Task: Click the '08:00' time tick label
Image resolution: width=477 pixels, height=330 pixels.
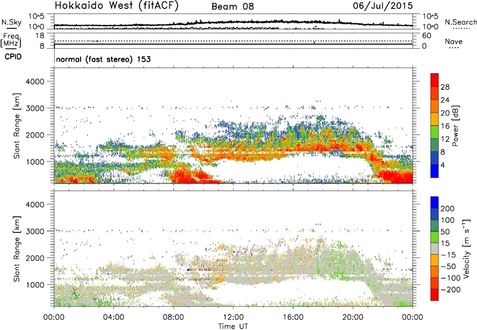Action: point(174,317)
